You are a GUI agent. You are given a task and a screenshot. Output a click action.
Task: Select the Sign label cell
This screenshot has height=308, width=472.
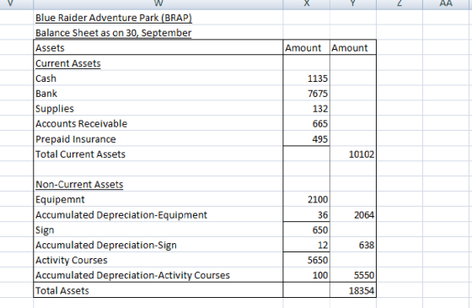(x=158, y=230)
